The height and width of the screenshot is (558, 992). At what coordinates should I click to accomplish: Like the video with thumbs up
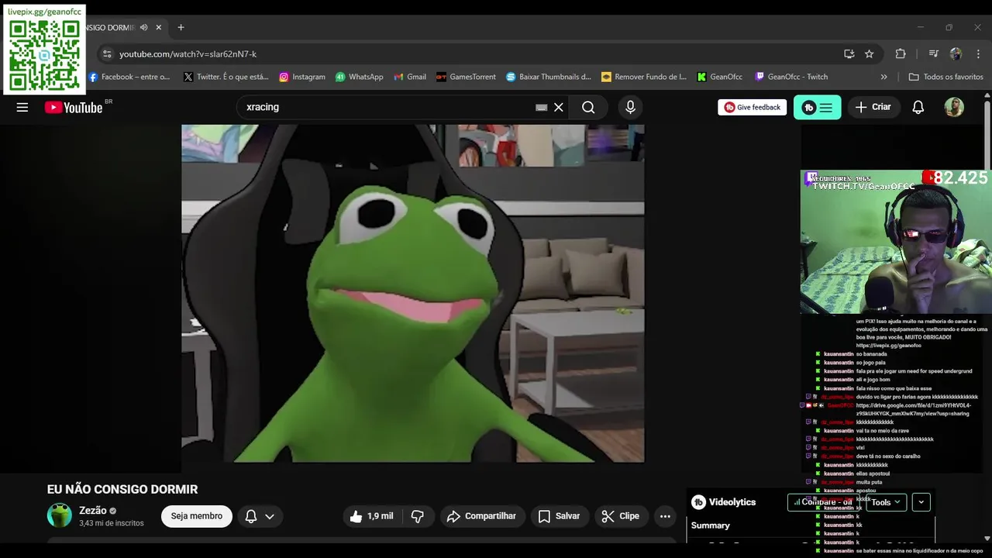pyautogui.click(x=370, y=516)
